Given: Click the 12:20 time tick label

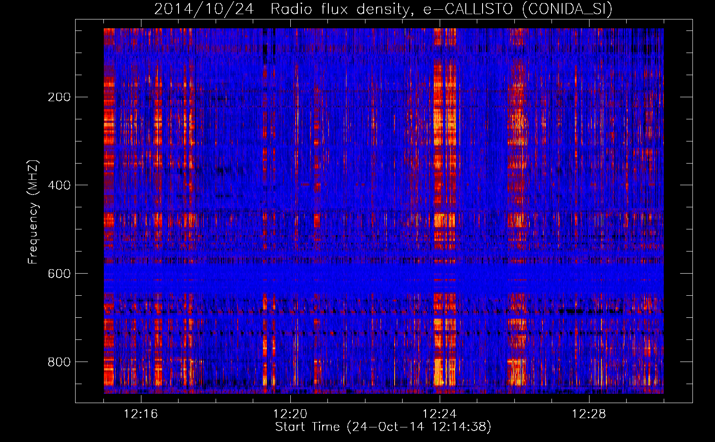Looking at the screenshot, I should click(x=290, y=414).
